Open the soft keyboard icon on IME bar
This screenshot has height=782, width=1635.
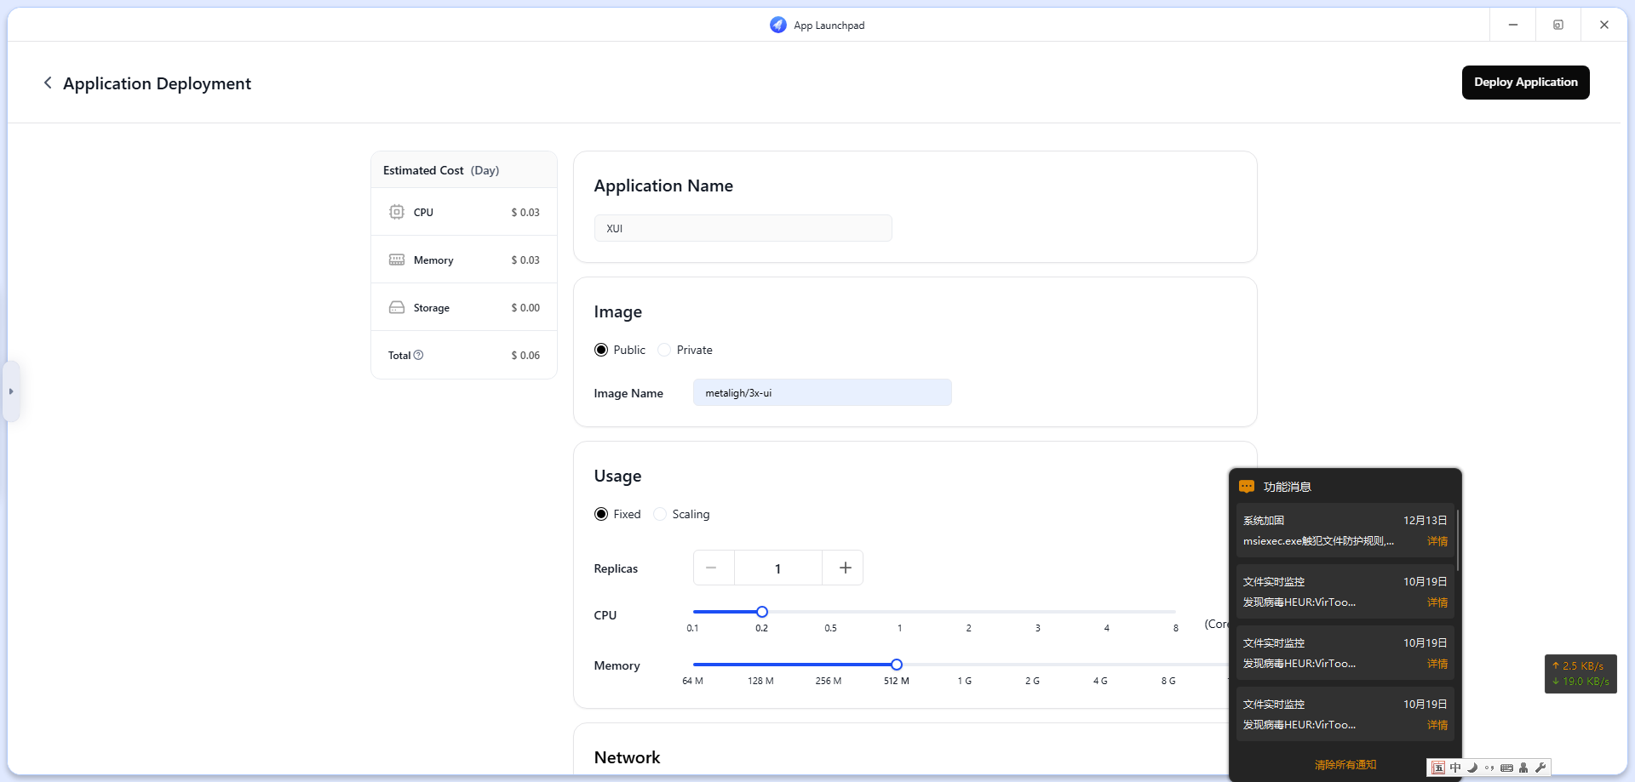pyautogui.click(x=1506, y=768)
